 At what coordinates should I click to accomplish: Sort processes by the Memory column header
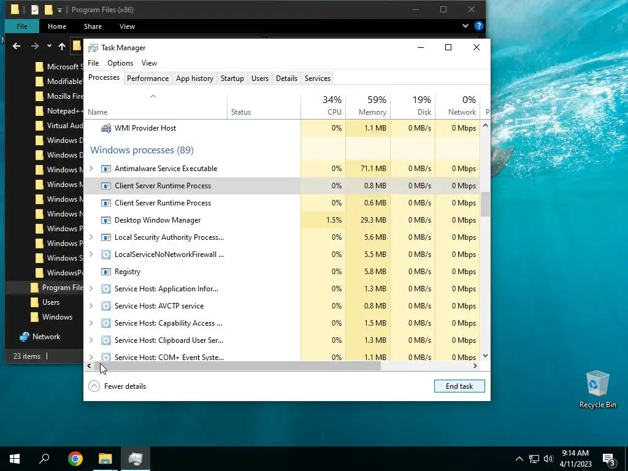pos(368,105)
